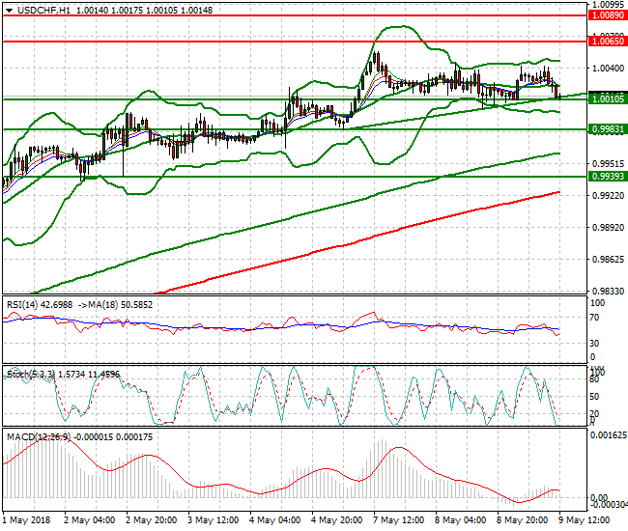Click the 1 May 2018 date label
Screen dimensions: 628x531
(26, 520)
